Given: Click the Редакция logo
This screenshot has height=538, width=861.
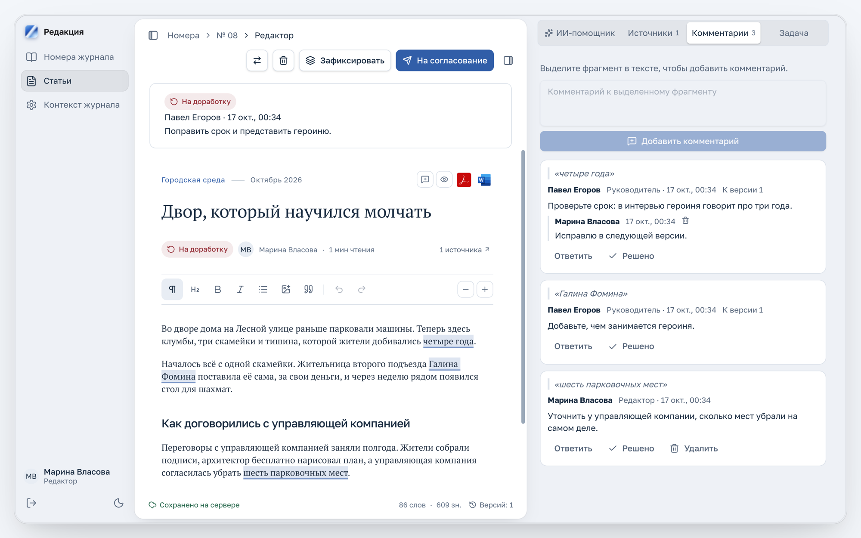Looking at the screenshot, I should (x=31, y=32).
